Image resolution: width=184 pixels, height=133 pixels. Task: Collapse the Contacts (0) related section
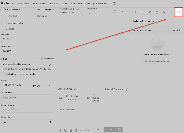134,30
